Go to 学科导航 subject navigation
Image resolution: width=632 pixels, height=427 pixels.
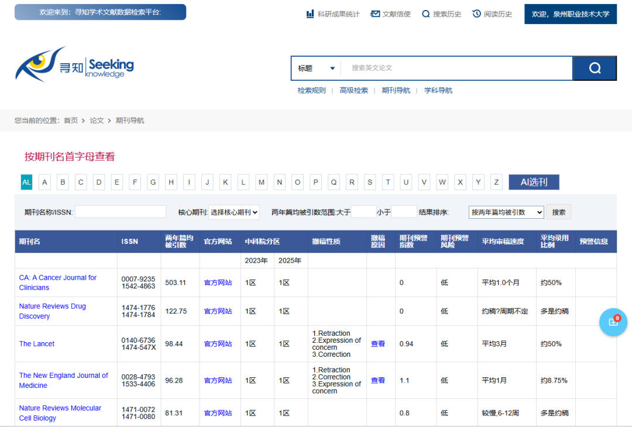pyautogui.click(x=438, y=91)
